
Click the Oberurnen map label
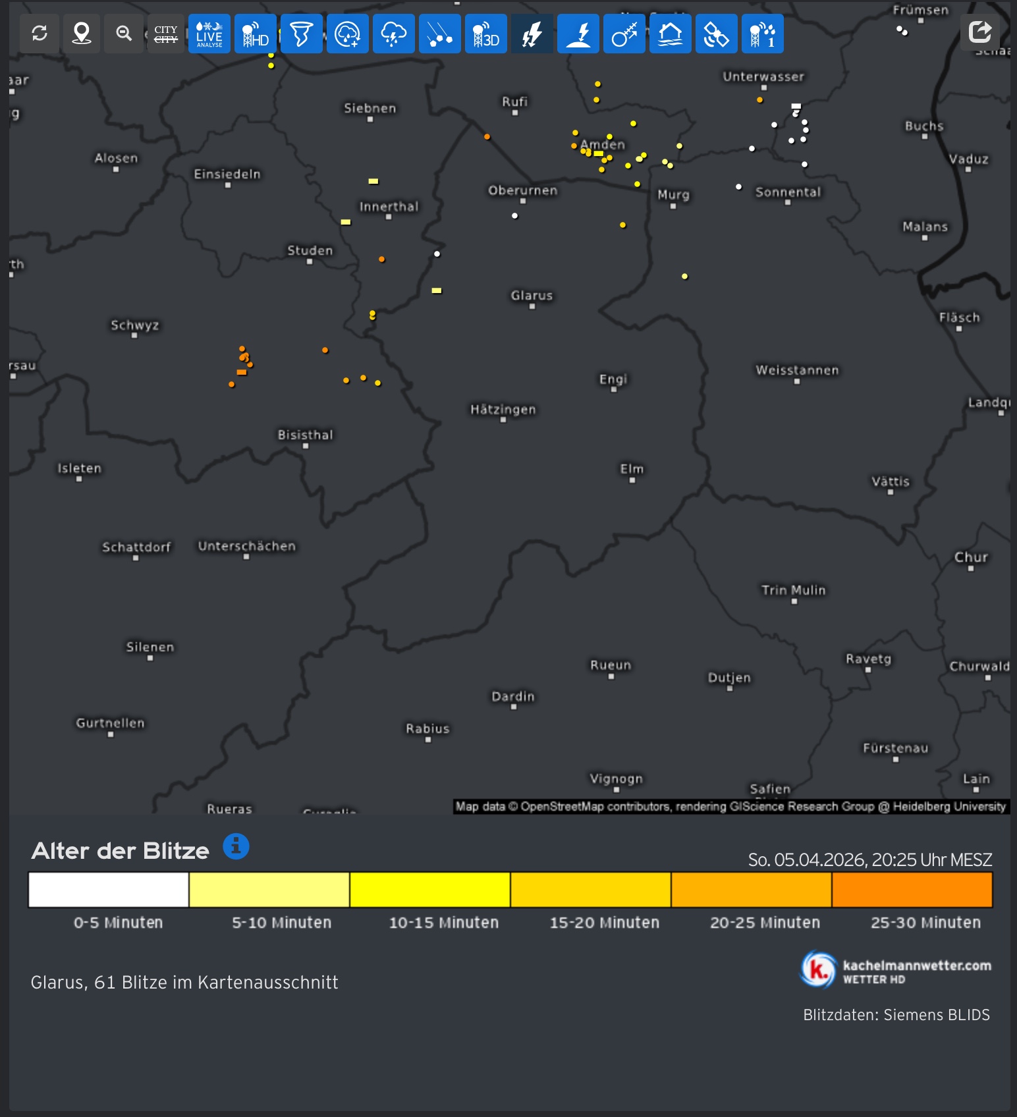click(x=523, y=190)
